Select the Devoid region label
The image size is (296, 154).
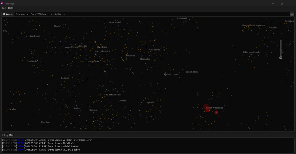122,101
